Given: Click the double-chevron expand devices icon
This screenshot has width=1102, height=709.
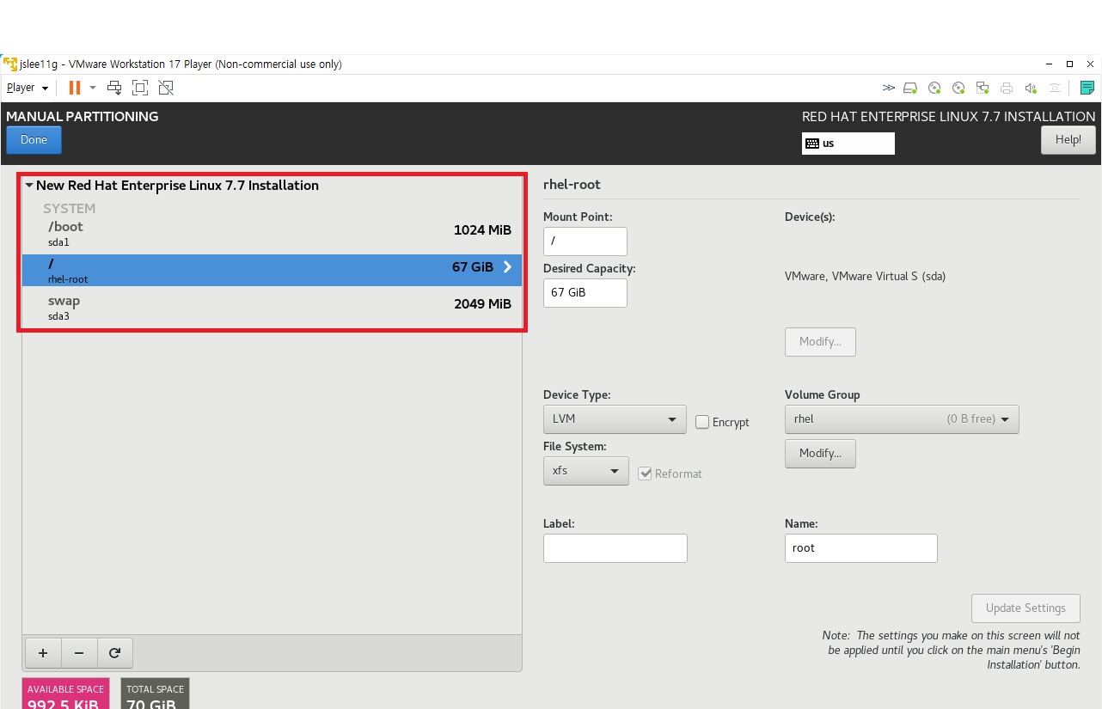Looking at the screenshot, I should pos(889,88).
